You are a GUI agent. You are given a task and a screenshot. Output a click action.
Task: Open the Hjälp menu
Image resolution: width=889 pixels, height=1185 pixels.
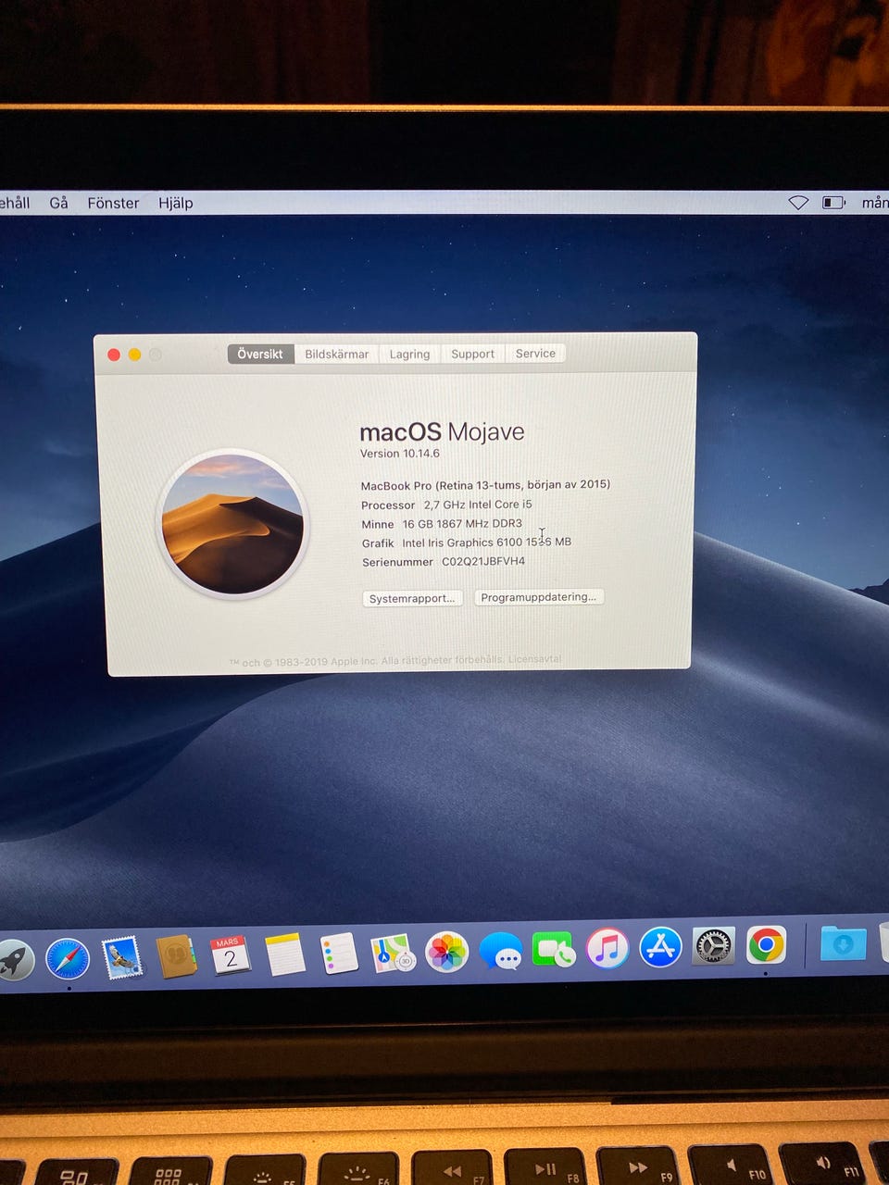pos(176,203)
